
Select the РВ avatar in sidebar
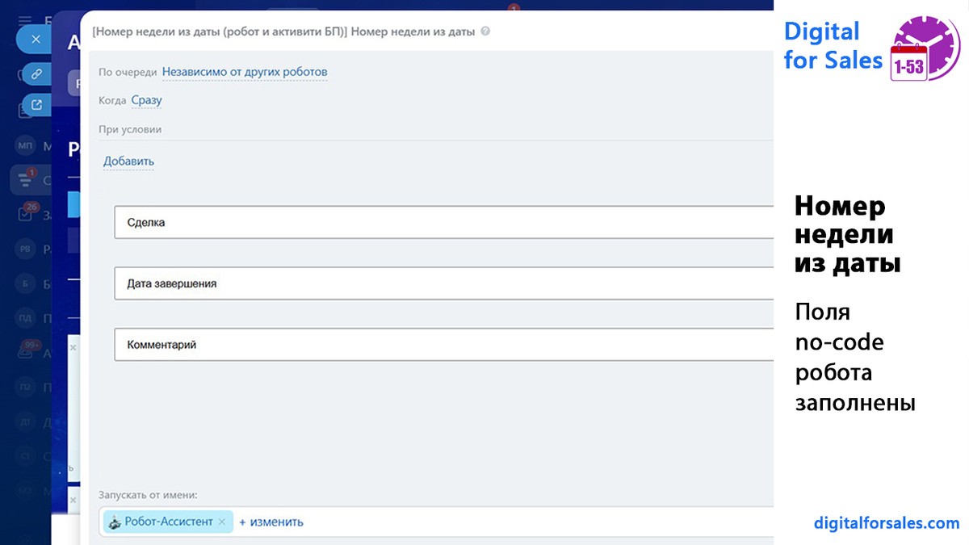[25, 249]
